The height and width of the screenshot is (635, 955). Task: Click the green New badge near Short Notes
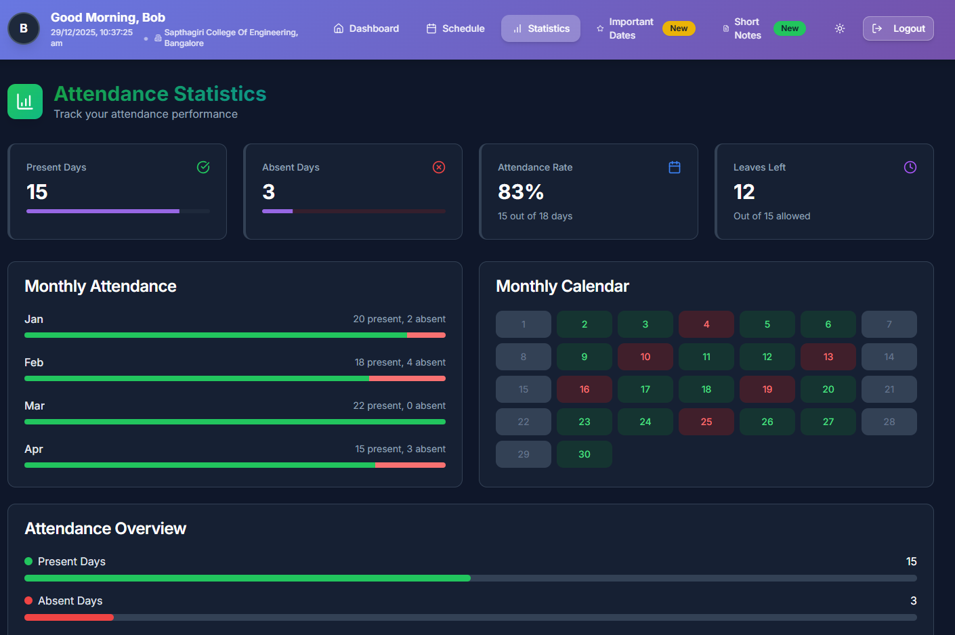coord(790,28)
